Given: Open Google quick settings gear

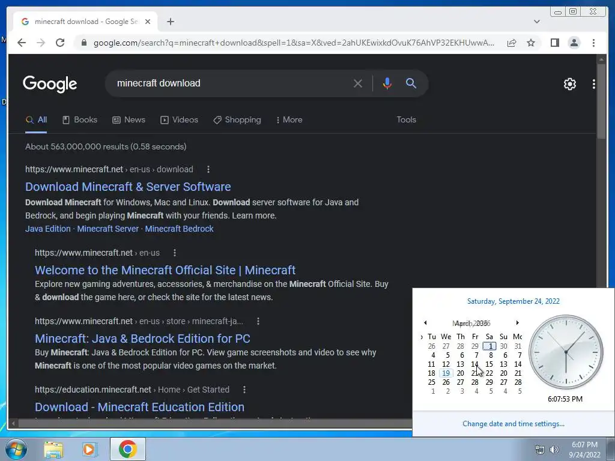Looking at the screenshot, I should [x=569, y=84].
